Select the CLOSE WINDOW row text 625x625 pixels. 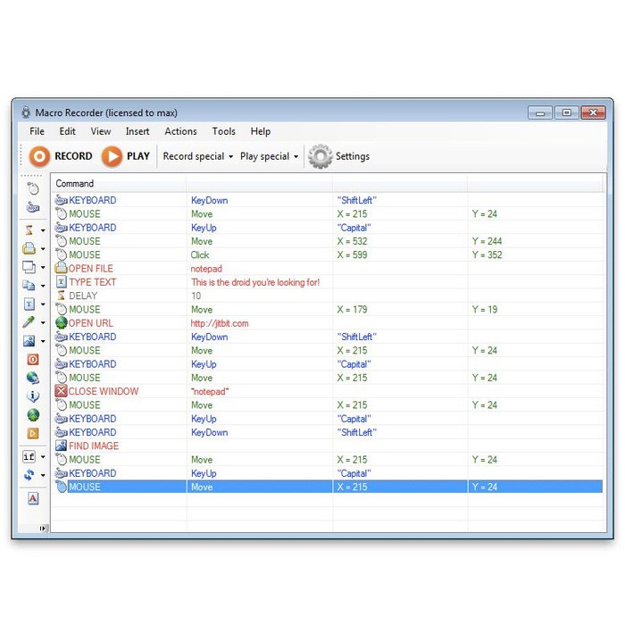point(104,391)
